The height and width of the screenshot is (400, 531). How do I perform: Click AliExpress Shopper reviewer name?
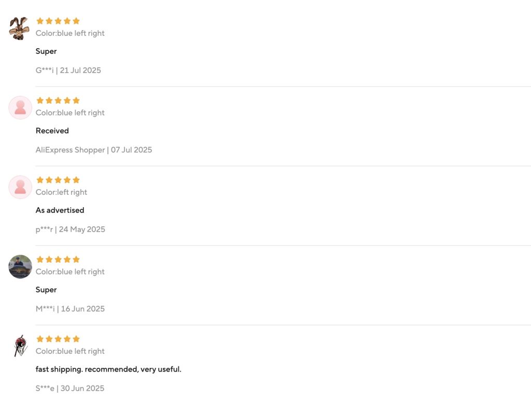click(x=70, y=150)
